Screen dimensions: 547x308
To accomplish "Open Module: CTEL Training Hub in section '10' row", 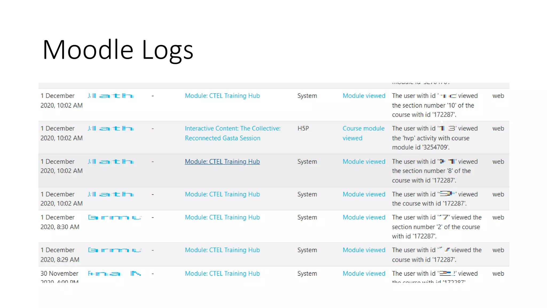I will coord(222,96).
